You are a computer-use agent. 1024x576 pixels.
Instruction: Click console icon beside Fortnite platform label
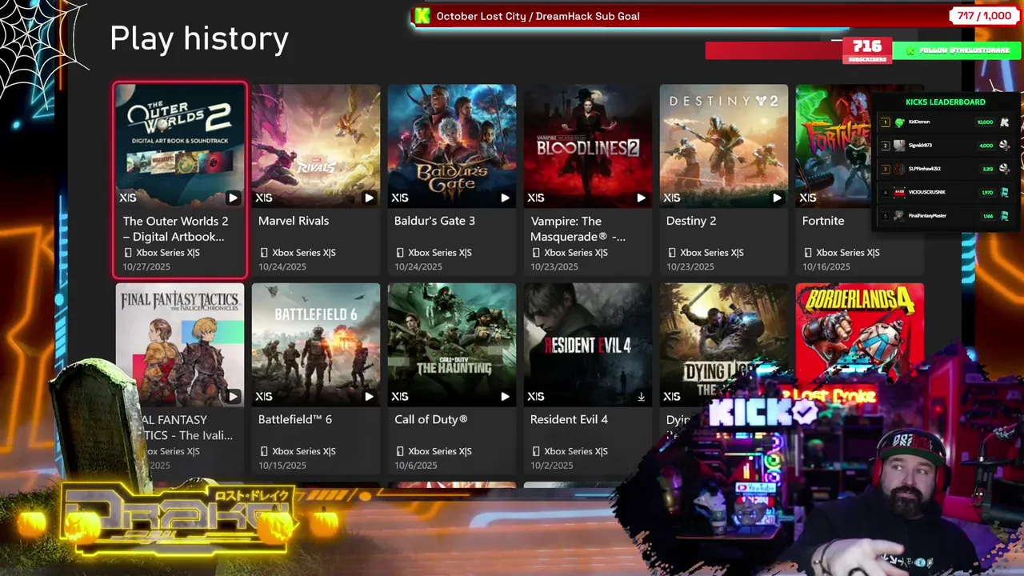[808, 253]
